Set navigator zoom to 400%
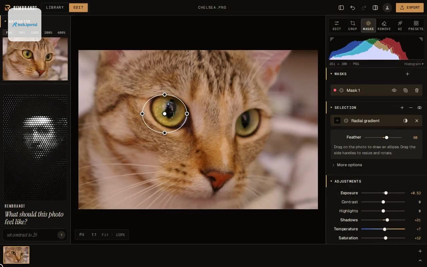Viewport: 427px width, 267px height. pos(61,33)
